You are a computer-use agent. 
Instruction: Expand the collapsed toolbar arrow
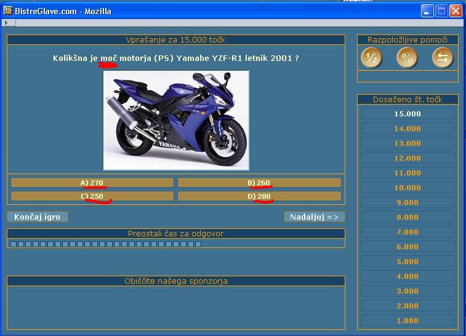tap(6, 23)
